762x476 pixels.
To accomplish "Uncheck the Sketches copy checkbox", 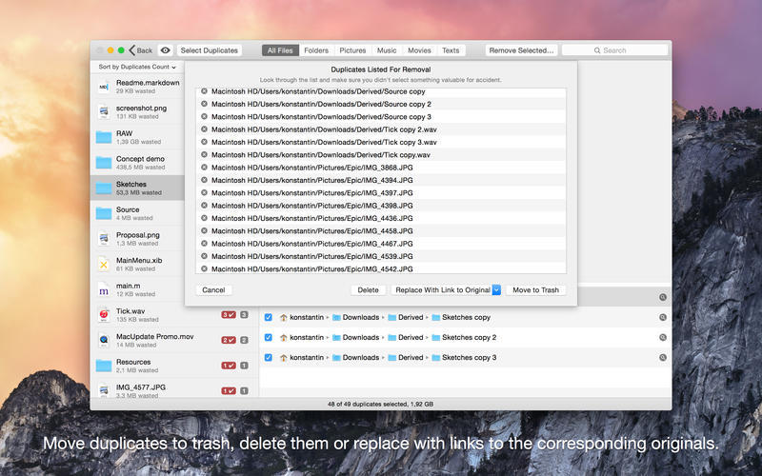I will (269, 317).
